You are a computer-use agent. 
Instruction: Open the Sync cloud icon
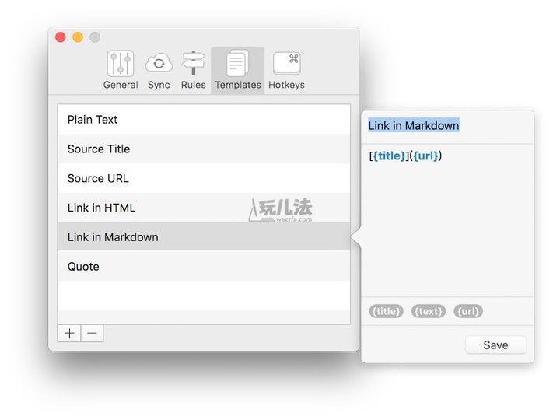pyautogui.click(x=159, y=64)
